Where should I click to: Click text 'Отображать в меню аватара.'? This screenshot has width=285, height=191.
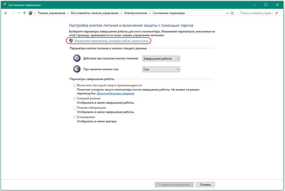(x=97, y=121)
